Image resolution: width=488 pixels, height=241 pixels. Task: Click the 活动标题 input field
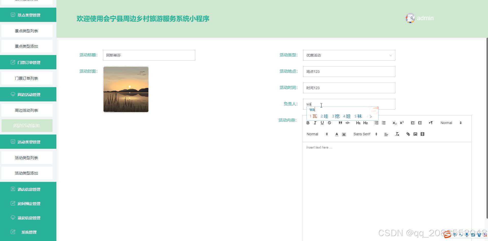click(149, 55)
